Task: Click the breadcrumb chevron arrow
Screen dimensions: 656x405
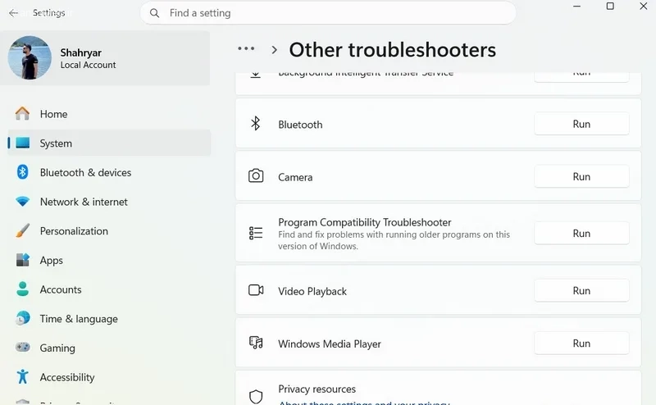Action: point(275,50)
